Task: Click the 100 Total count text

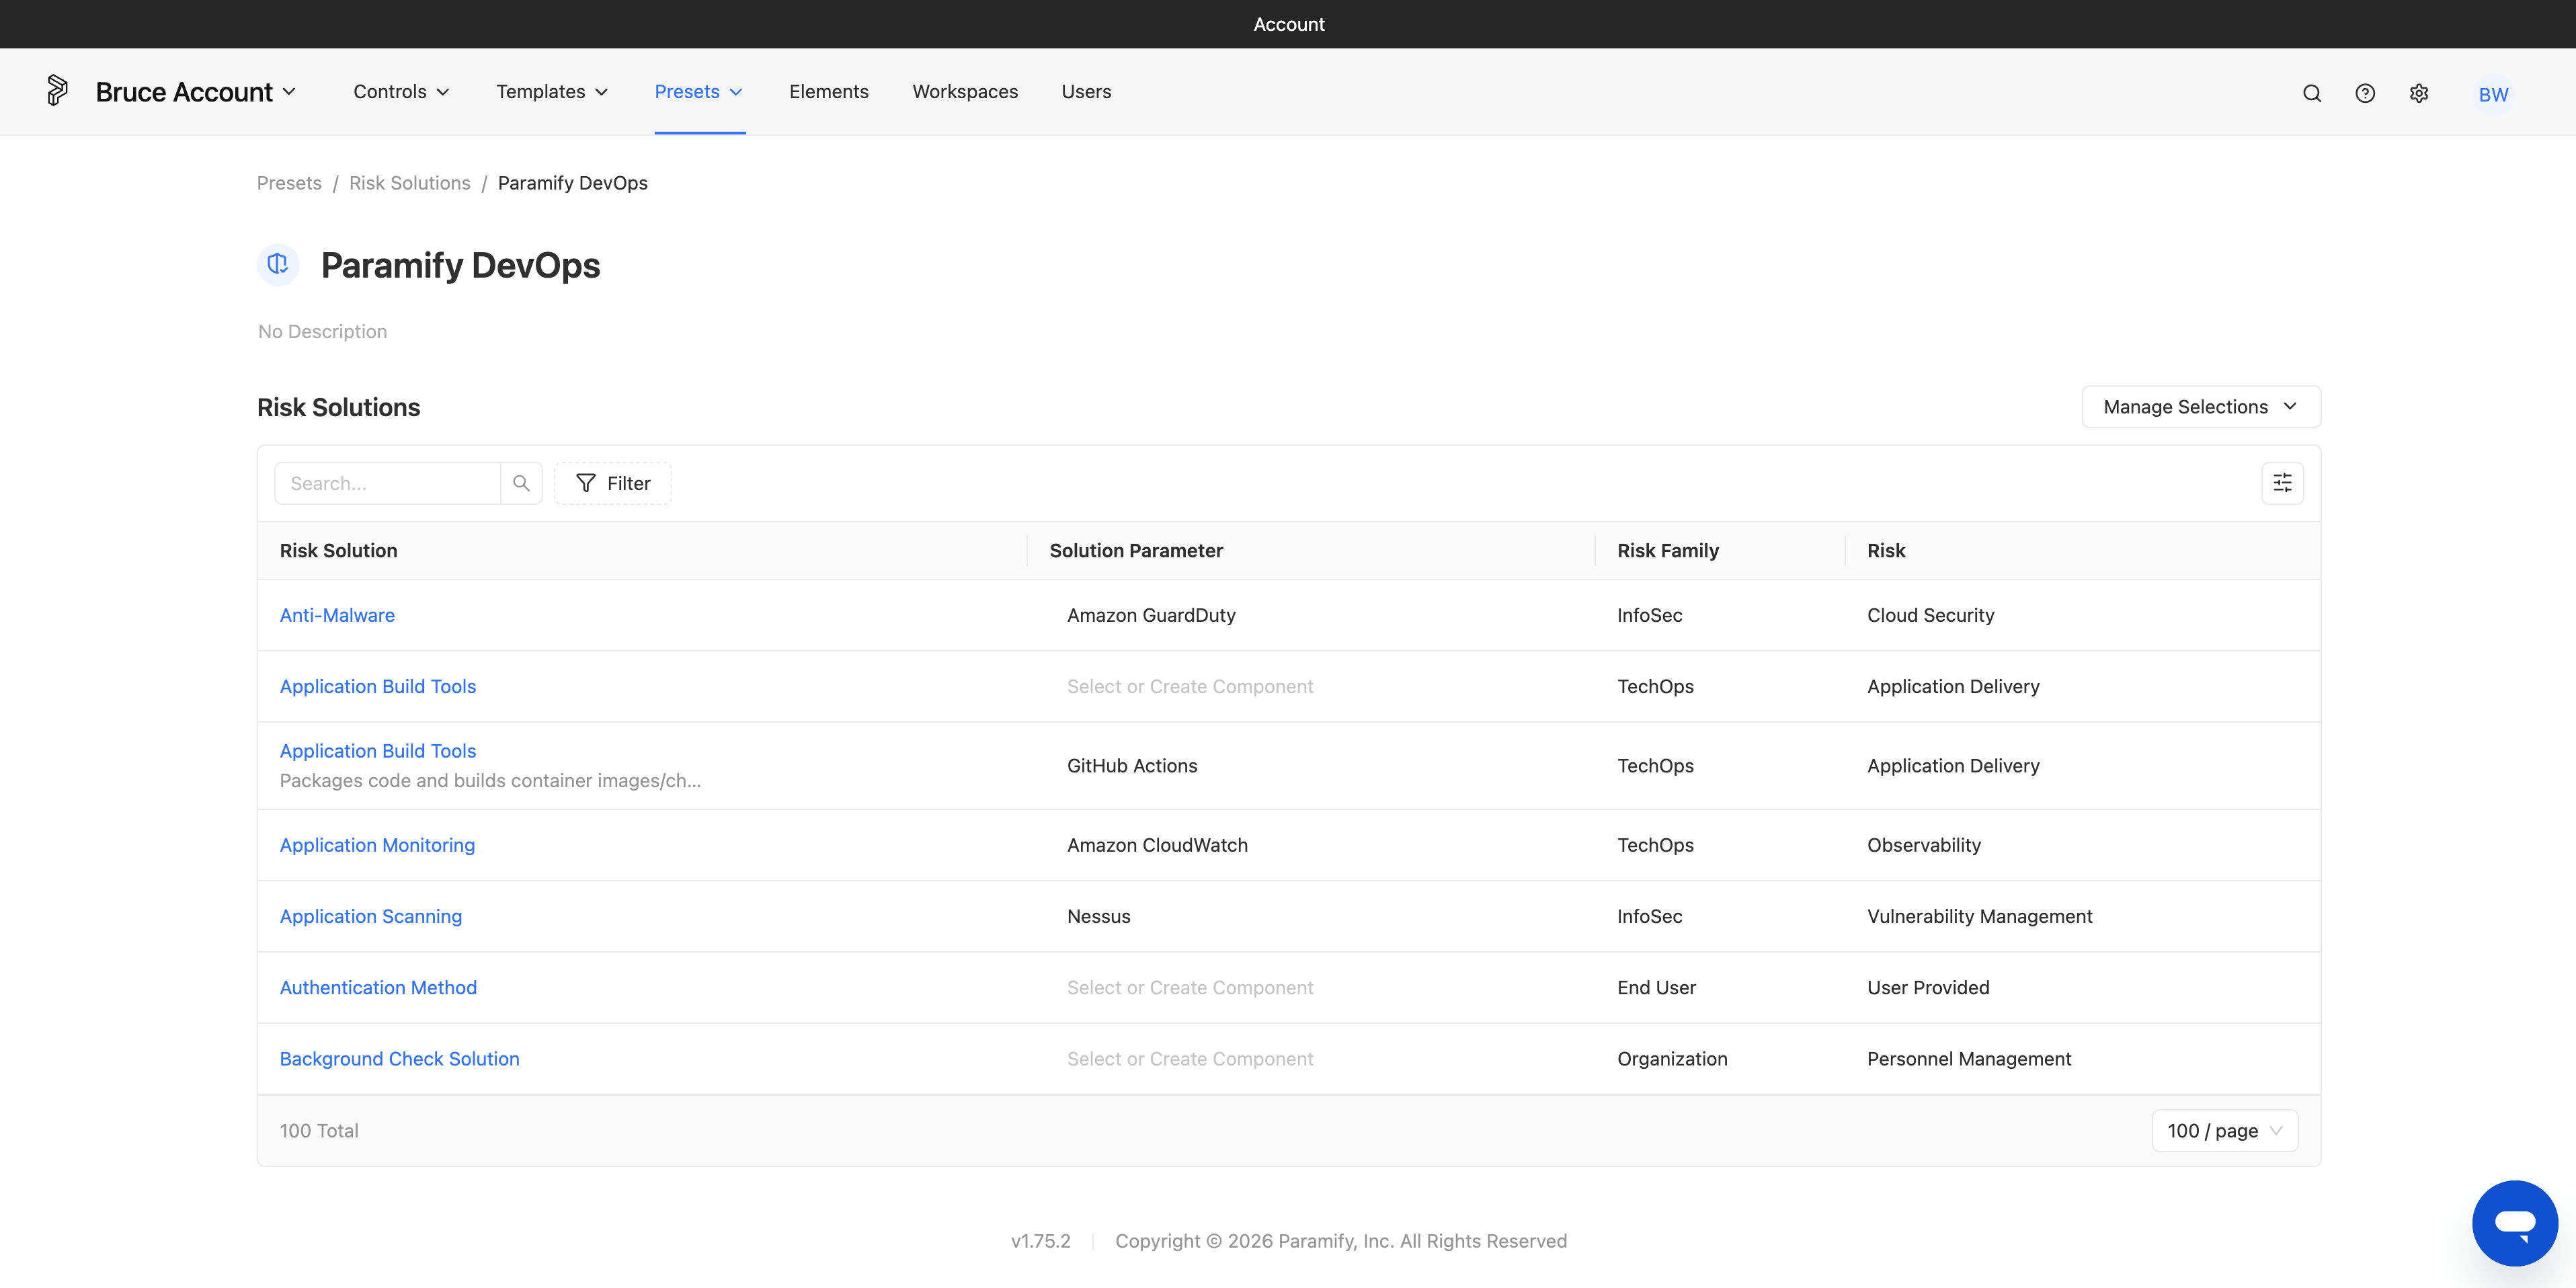Action: pyautogui.click(x=319, y=1131)
